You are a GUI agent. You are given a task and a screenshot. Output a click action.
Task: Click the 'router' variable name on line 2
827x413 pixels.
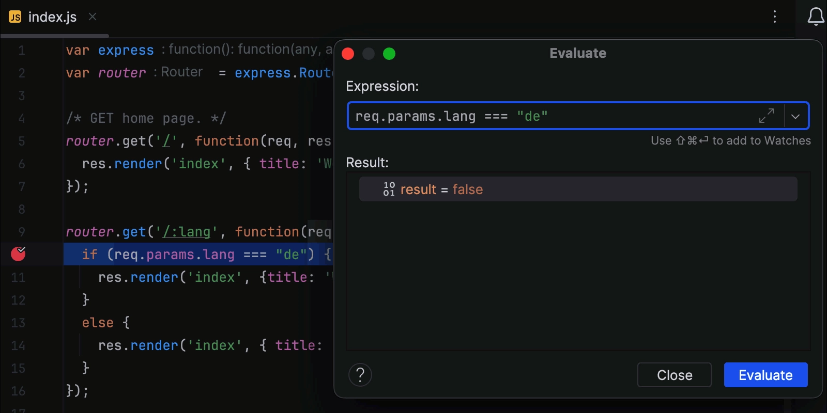tap(122, 73)
